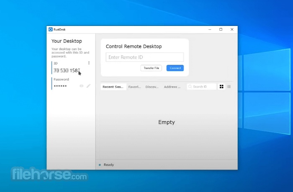
Task: Maximize the RustDesk window
Action: point(221,29)
